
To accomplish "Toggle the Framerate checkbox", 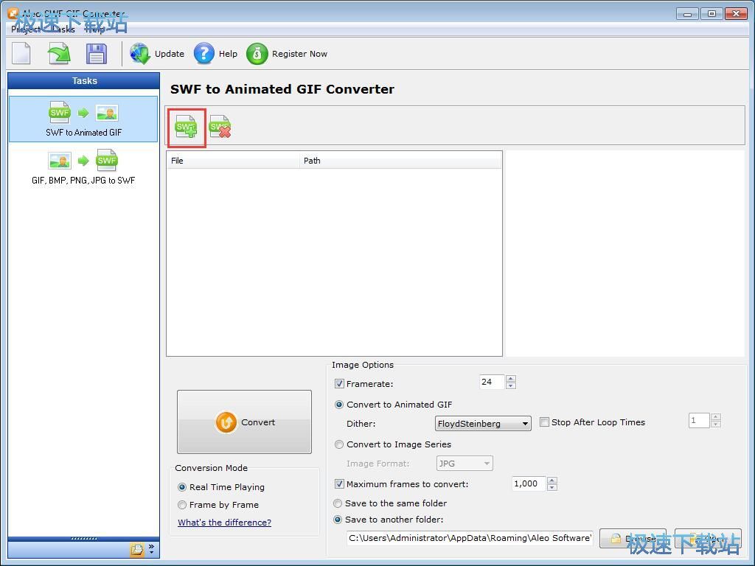I will pyautogui.click(x=339, y=383).
